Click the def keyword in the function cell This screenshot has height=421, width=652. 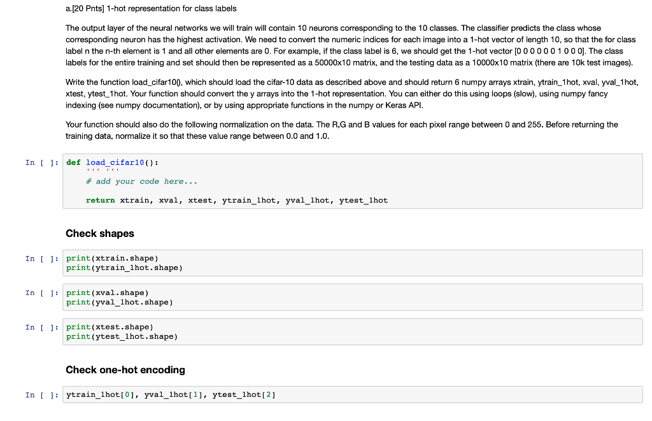point(71,162)
